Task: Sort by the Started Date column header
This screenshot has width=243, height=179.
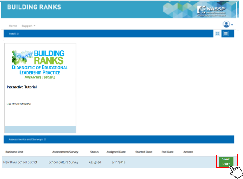Action: (144, 152)
